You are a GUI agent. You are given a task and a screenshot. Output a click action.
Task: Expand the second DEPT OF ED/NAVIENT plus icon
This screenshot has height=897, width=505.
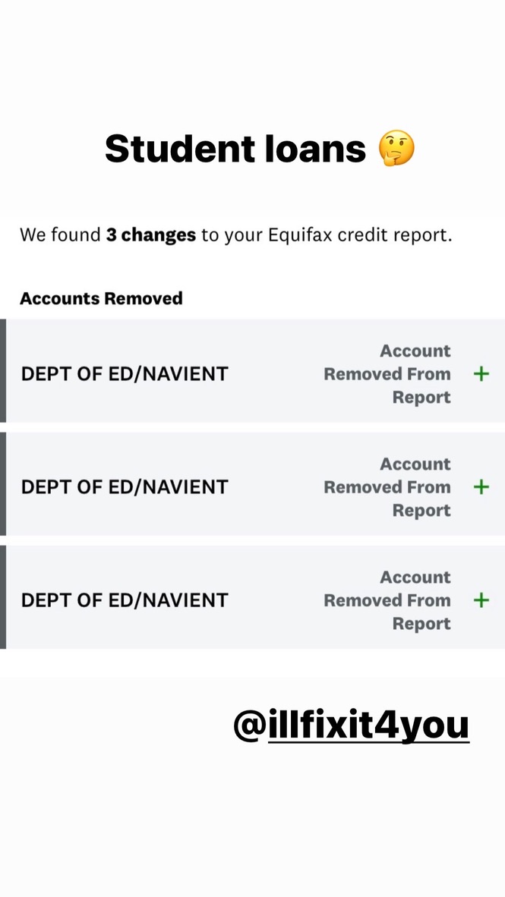(x=481, y=487)
